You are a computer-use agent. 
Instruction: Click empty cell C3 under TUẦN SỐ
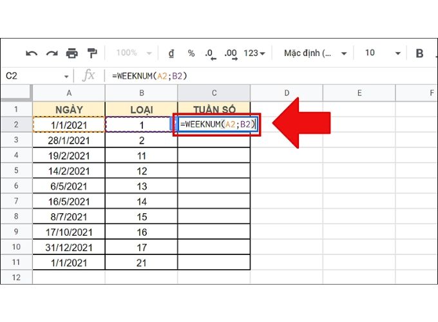click(x=214, y=141)
